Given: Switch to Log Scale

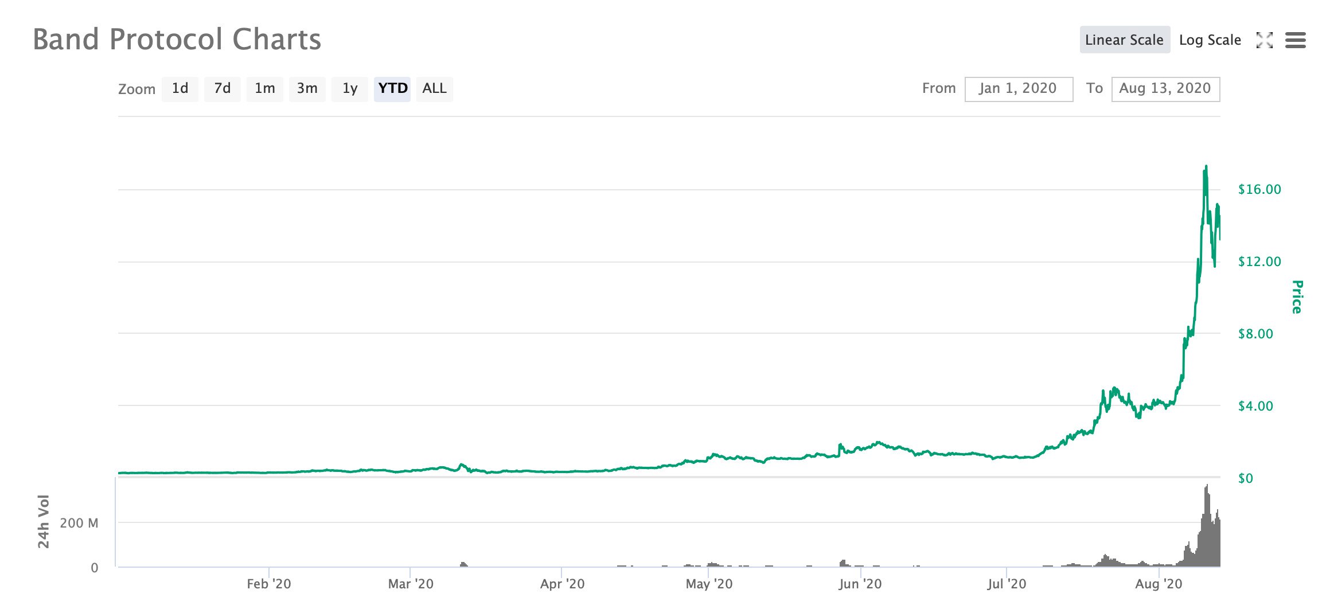Looking at the screenshot, I should [1210, 40].
